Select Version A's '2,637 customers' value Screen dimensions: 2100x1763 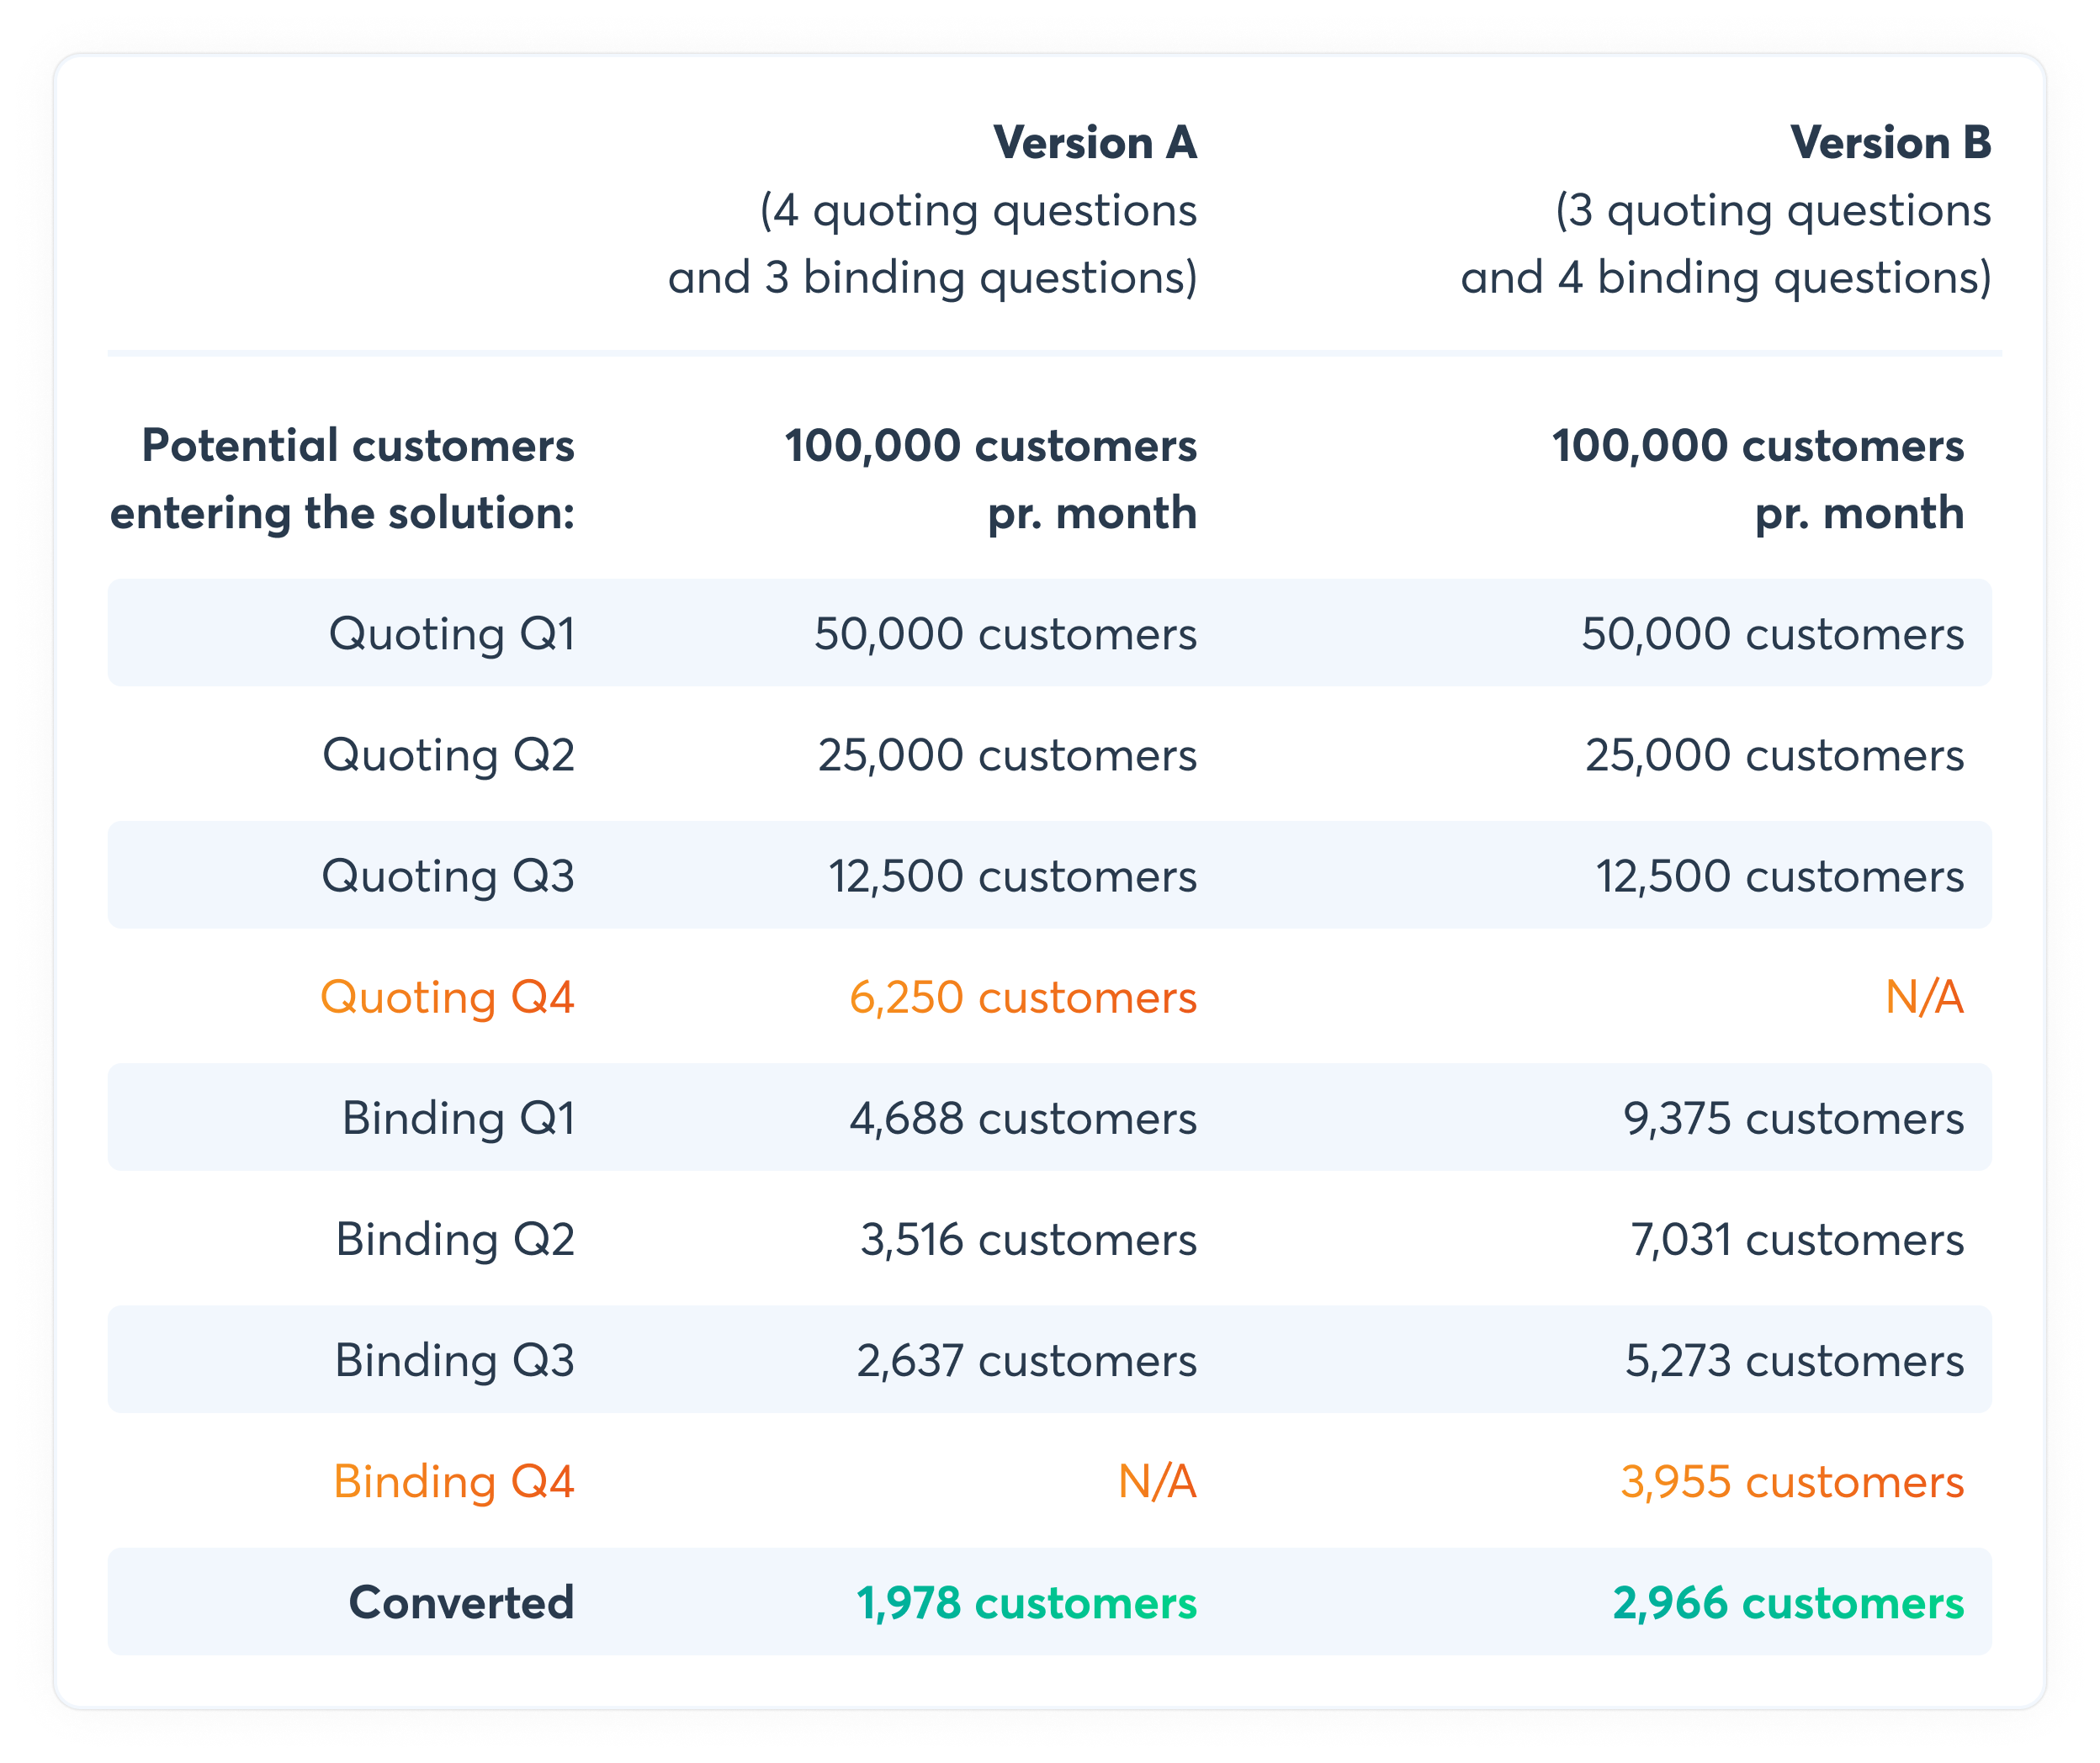1026,1360
